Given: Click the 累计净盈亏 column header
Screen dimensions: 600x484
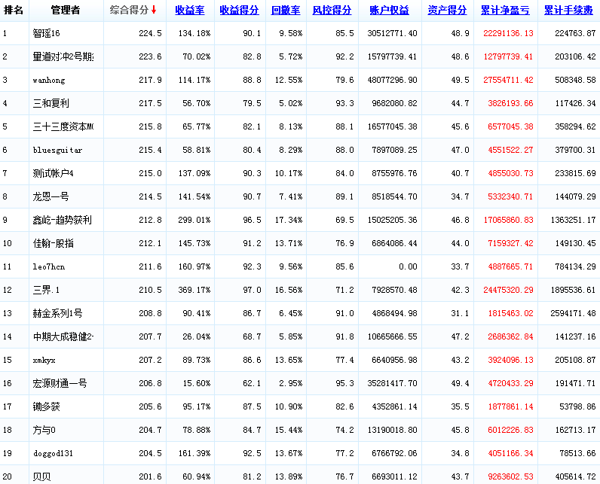Looking at the screenshot, I should pyautogui.click(x=505, y=11).
